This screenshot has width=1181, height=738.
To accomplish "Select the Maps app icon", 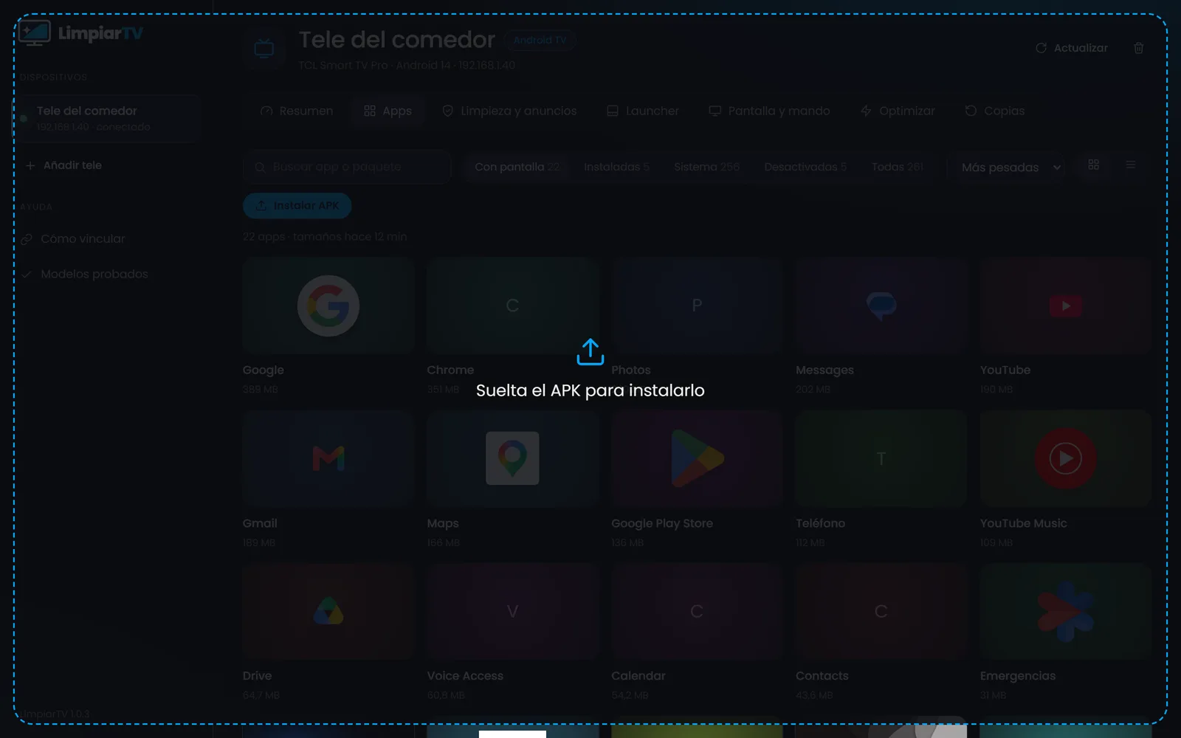I will point(512,458).
